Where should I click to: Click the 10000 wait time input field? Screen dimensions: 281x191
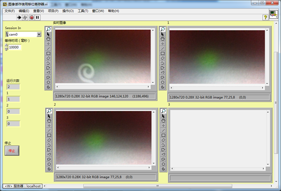click(15, 47)
